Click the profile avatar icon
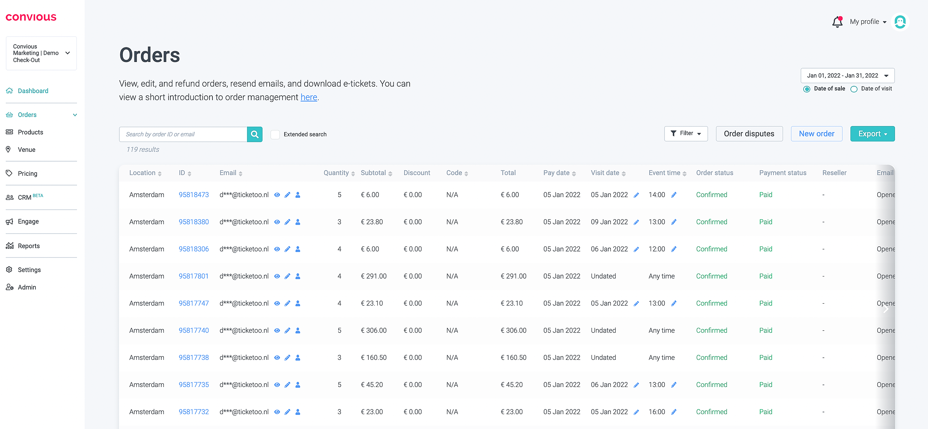Image resolution: width=928 pixels, height=429 pixels. tap(900, 22)
